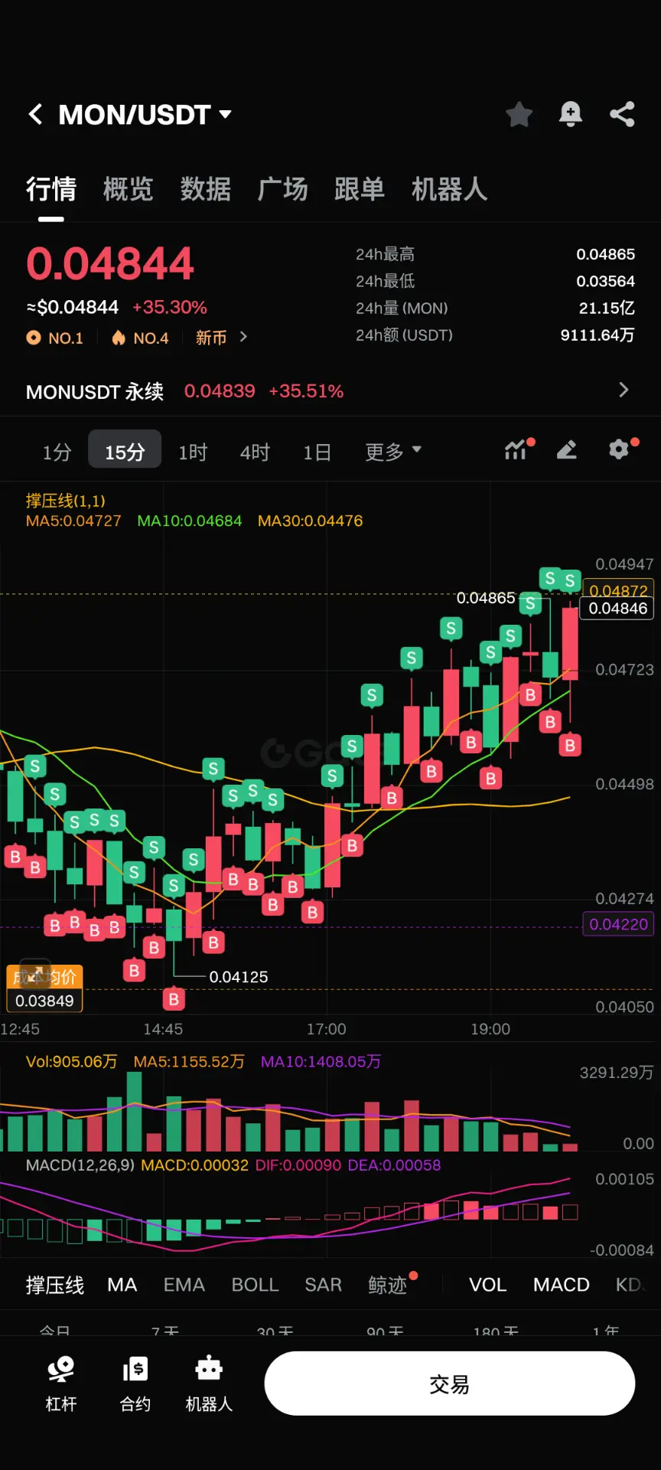Switch to the 数据 tab

(206, 189)
